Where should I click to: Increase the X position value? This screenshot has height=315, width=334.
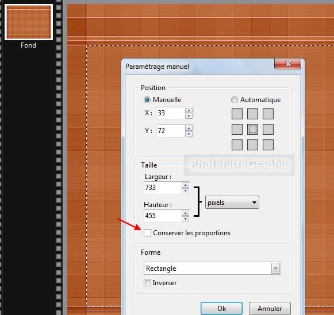coord(189,110)
